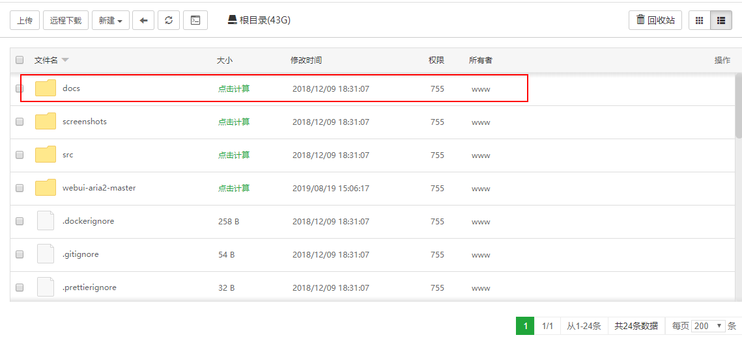
Task: Switch to grid view icon
Action: point(700,20)
